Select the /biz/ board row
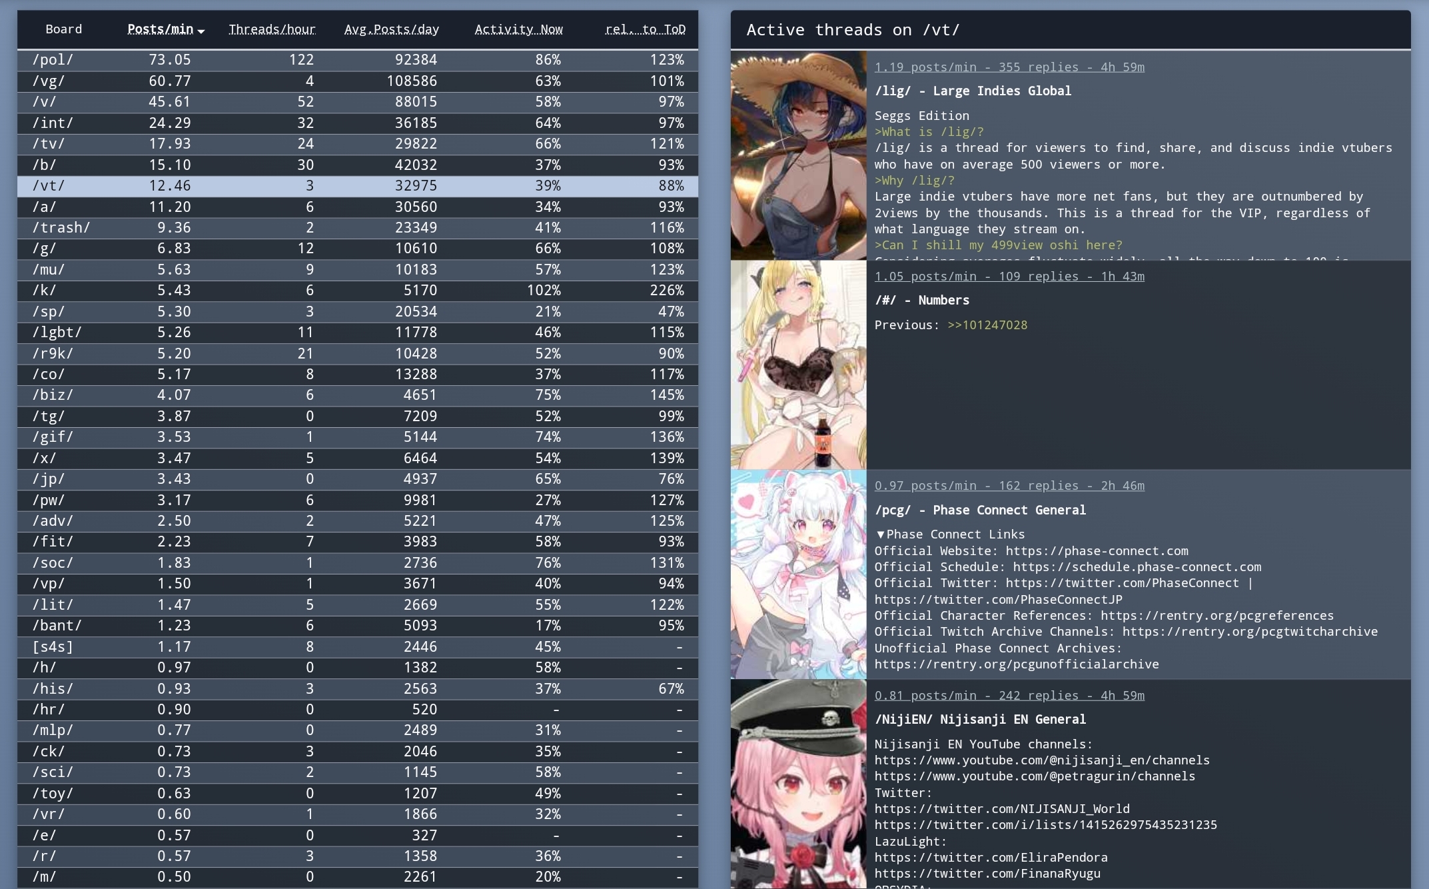The image size is (1429, 889). coord(358,395)
